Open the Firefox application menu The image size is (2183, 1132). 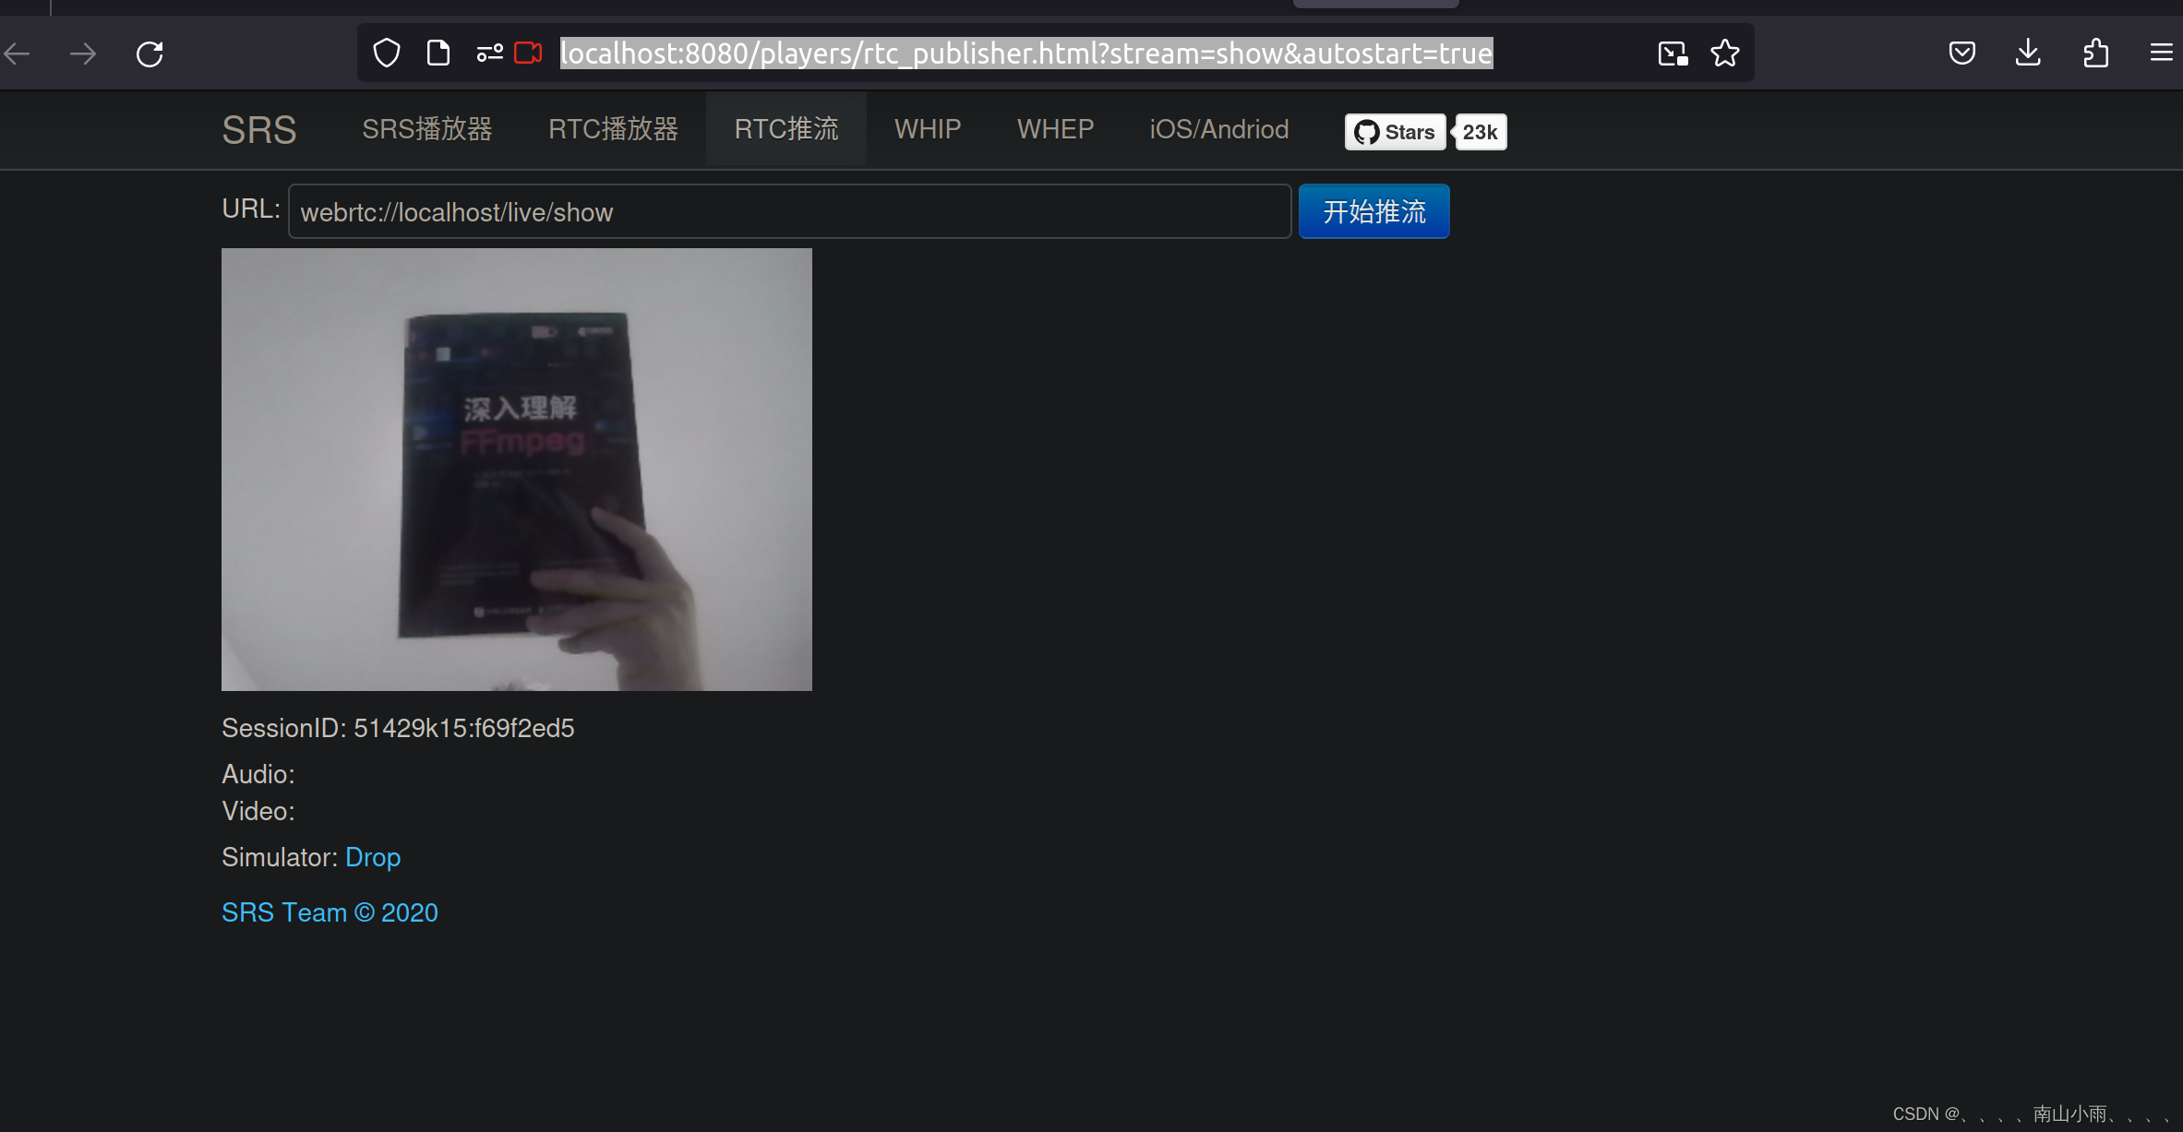click(x=2163, y=53)
